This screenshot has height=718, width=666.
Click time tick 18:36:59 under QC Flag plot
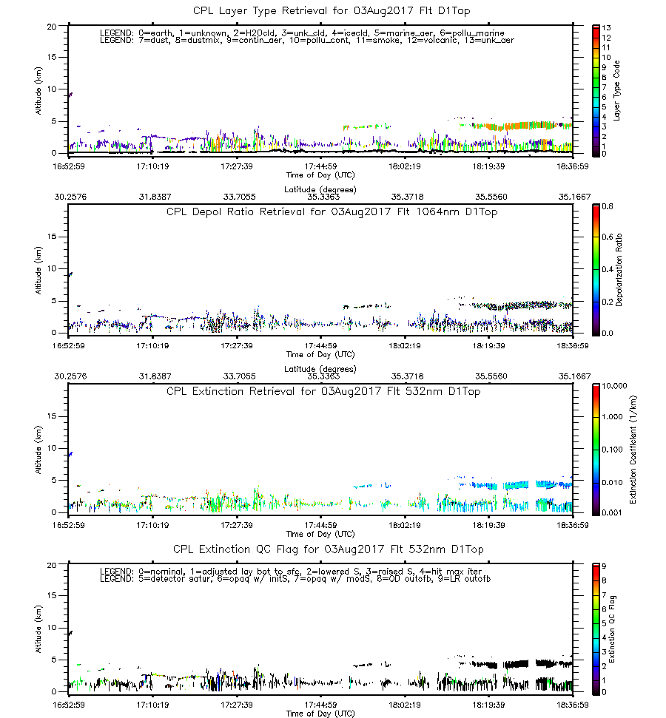573,705
